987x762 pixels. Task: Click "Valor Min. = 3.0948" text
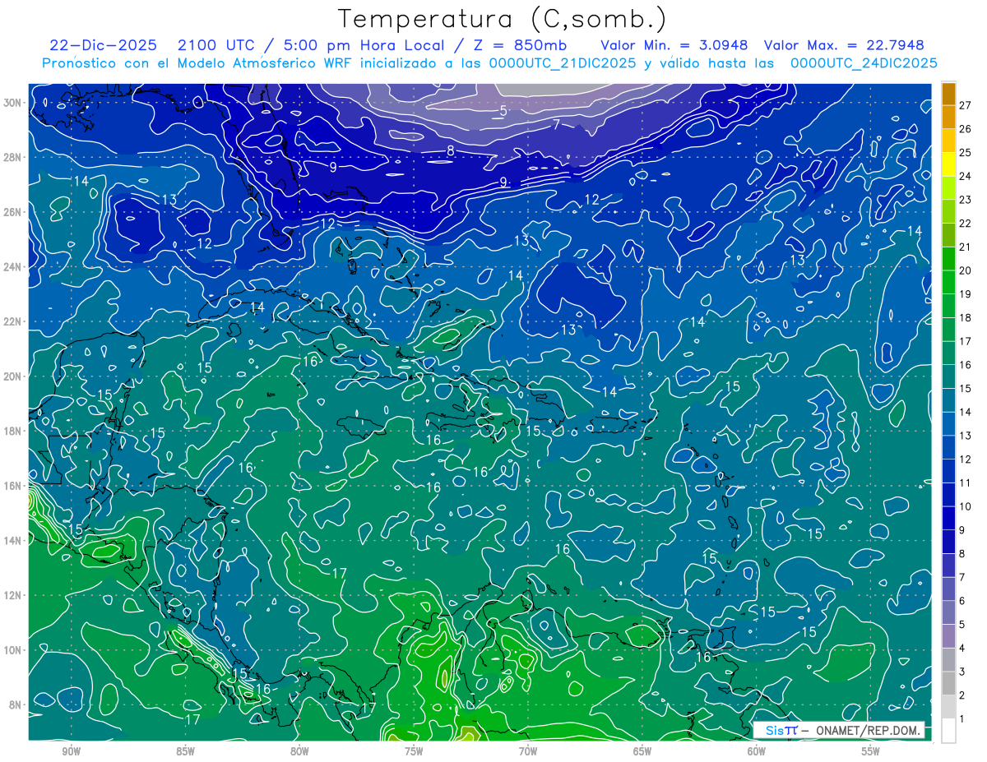point(674,45)
